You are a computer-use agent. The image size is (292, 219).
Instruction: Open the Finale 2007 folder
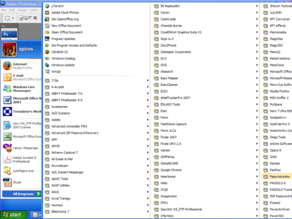click(x=205, y=137)
